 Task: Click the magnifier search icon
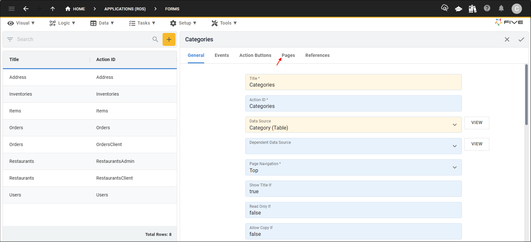pyautogui.click(x=155, y=39)
